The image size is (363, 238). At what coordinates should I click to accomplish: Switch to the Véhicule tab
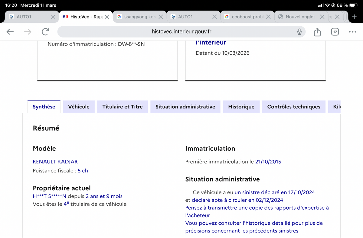click(79, 107)
